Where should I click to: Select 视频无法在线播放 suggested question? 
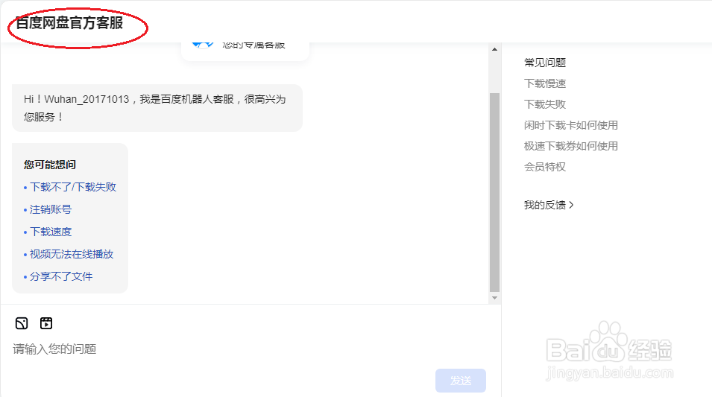pyautogui.click(x=72, y=254)
